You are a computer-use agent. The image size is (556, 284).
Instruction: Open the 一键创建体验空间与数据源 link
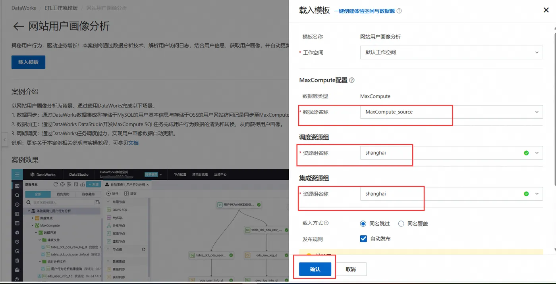pos(364,11)
